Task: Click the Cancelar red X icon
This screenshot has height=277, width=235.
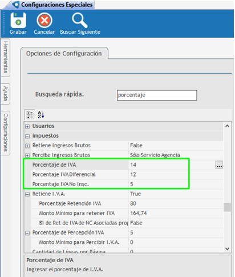Action: [44, 21]
